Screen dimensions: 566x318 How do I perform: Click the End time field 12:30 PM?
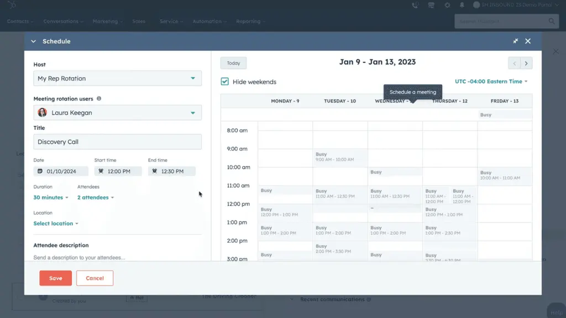pyautogui.click(x=171, y=171)
